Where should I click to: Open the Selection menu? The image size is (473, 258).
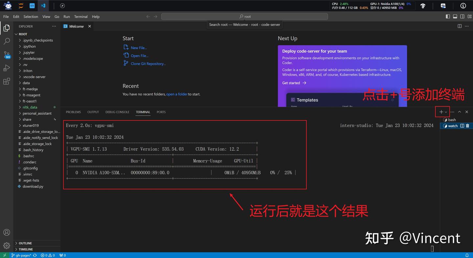[31, 16]
